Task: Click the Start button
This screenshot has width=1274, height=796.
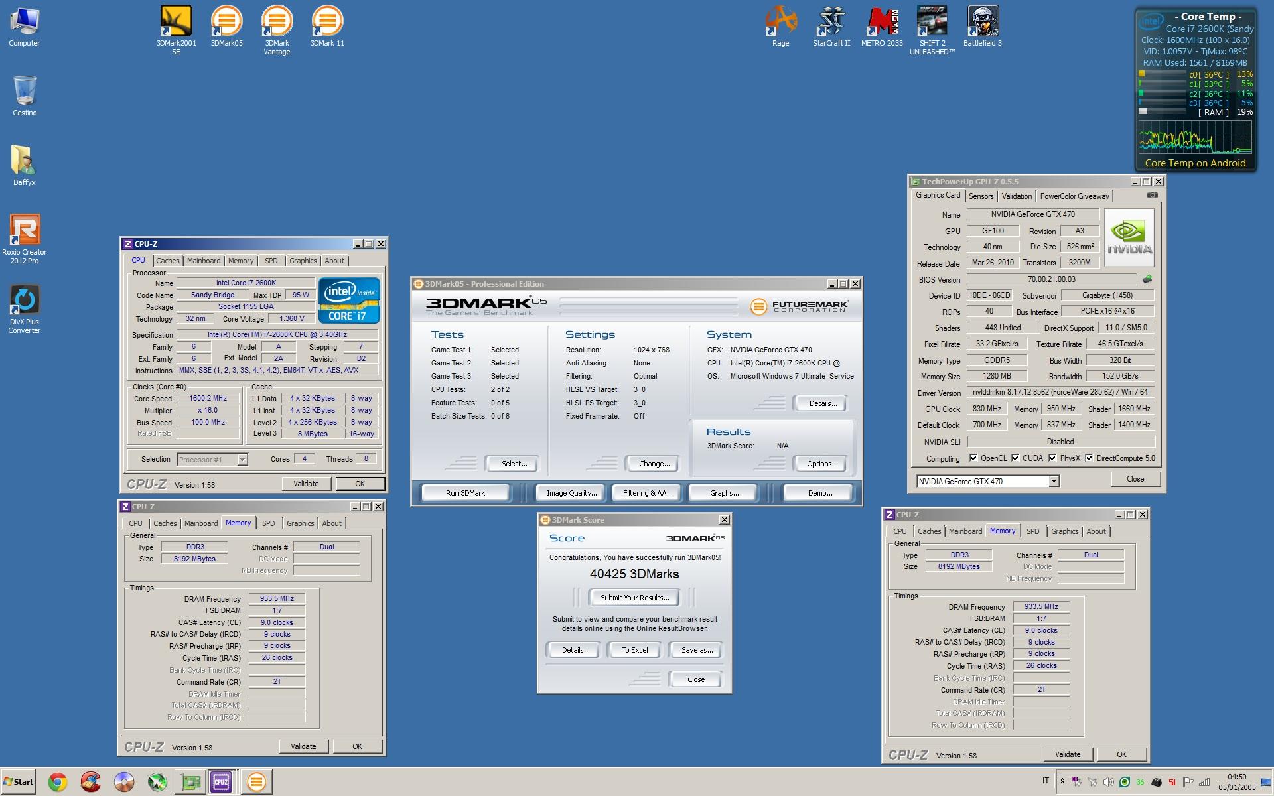Action: [x=19, y=782]
